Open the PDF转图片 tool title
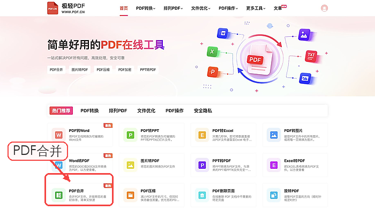 click(293, 131)
